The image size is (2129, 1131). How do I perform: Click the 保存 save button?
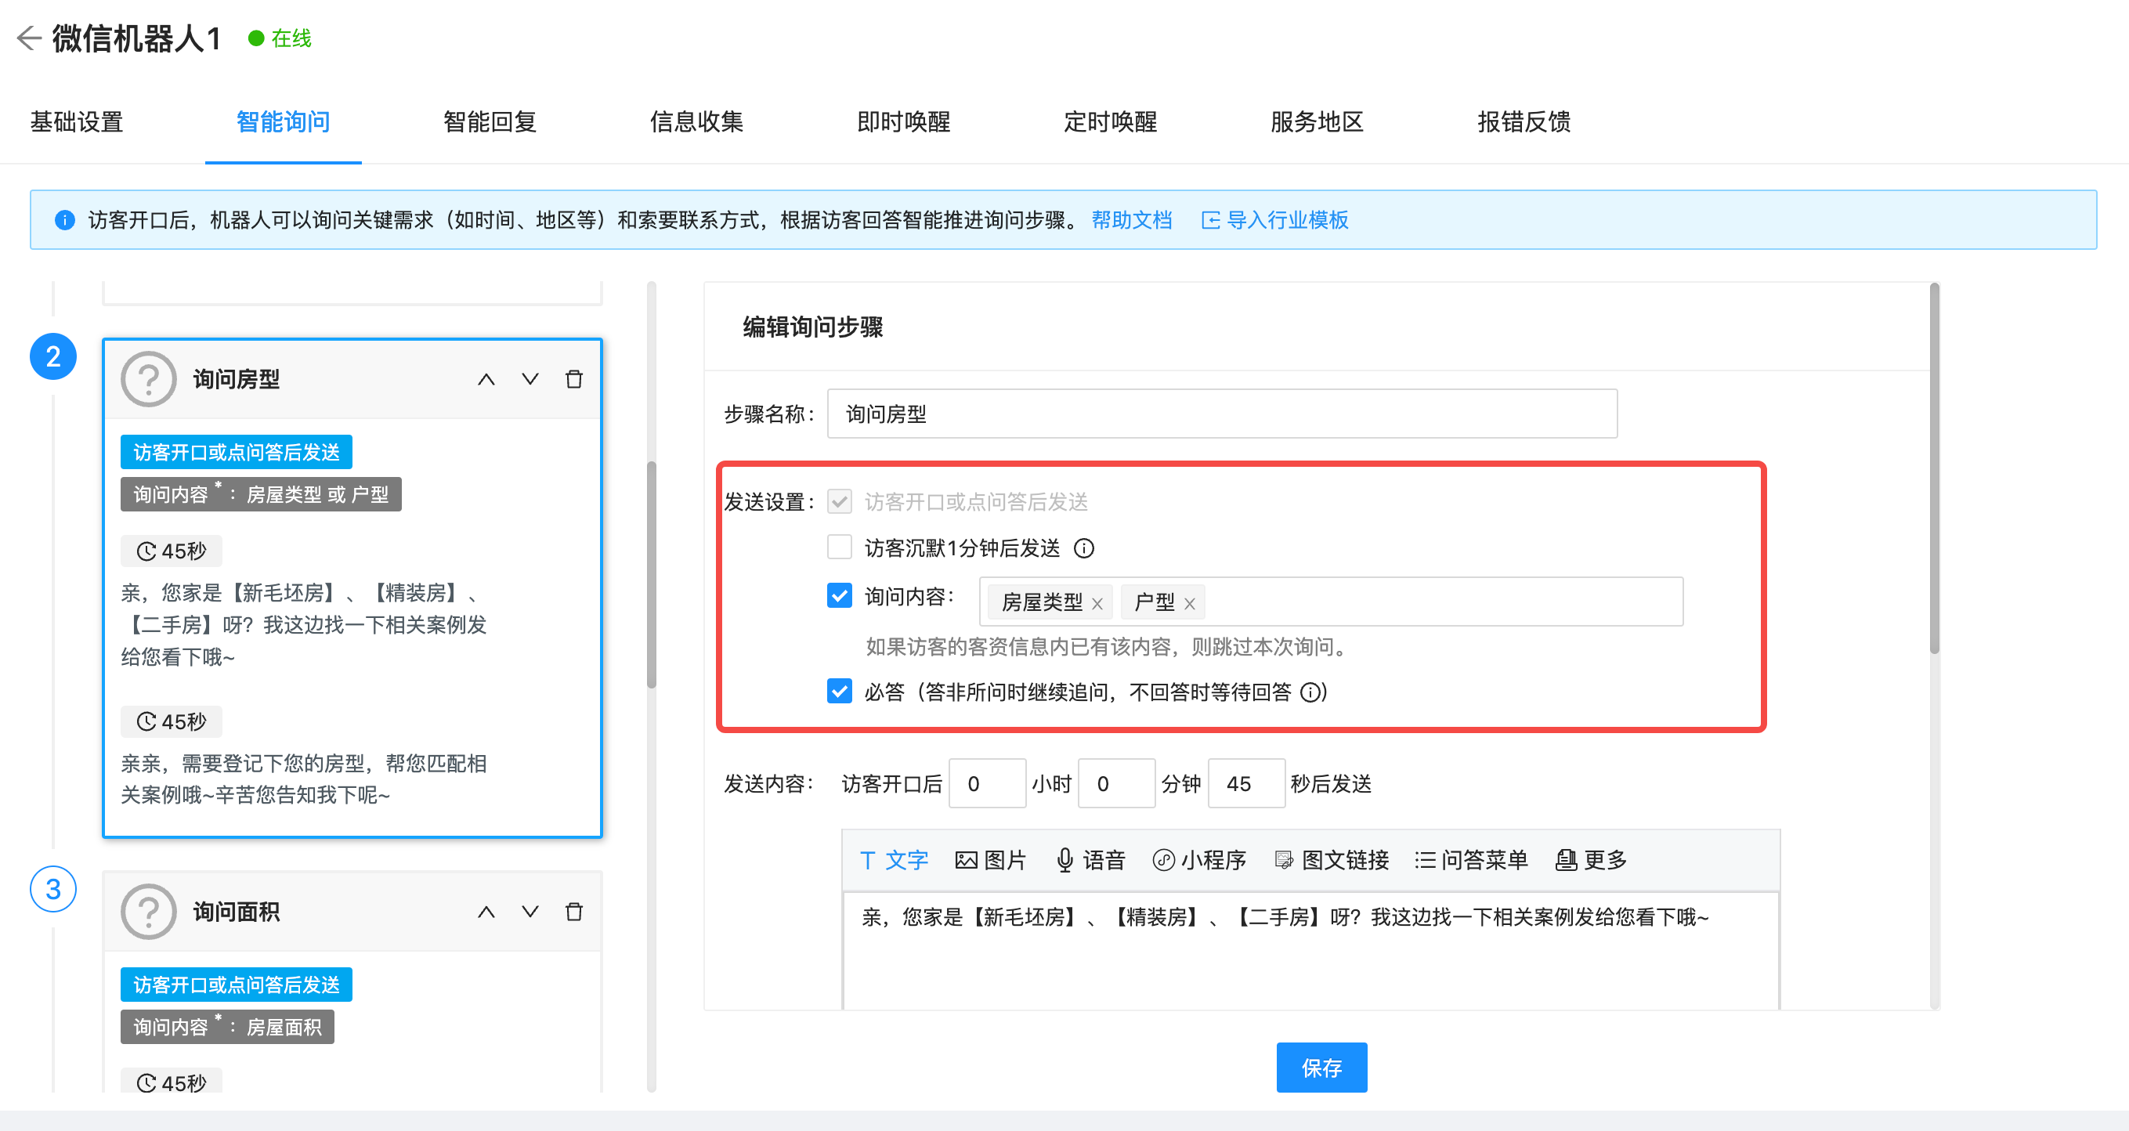[x=1321, y=1067]
